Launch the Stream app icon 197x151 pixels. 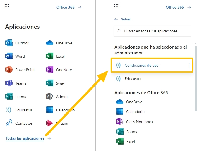pyautogui.click(x=49, y=123)
